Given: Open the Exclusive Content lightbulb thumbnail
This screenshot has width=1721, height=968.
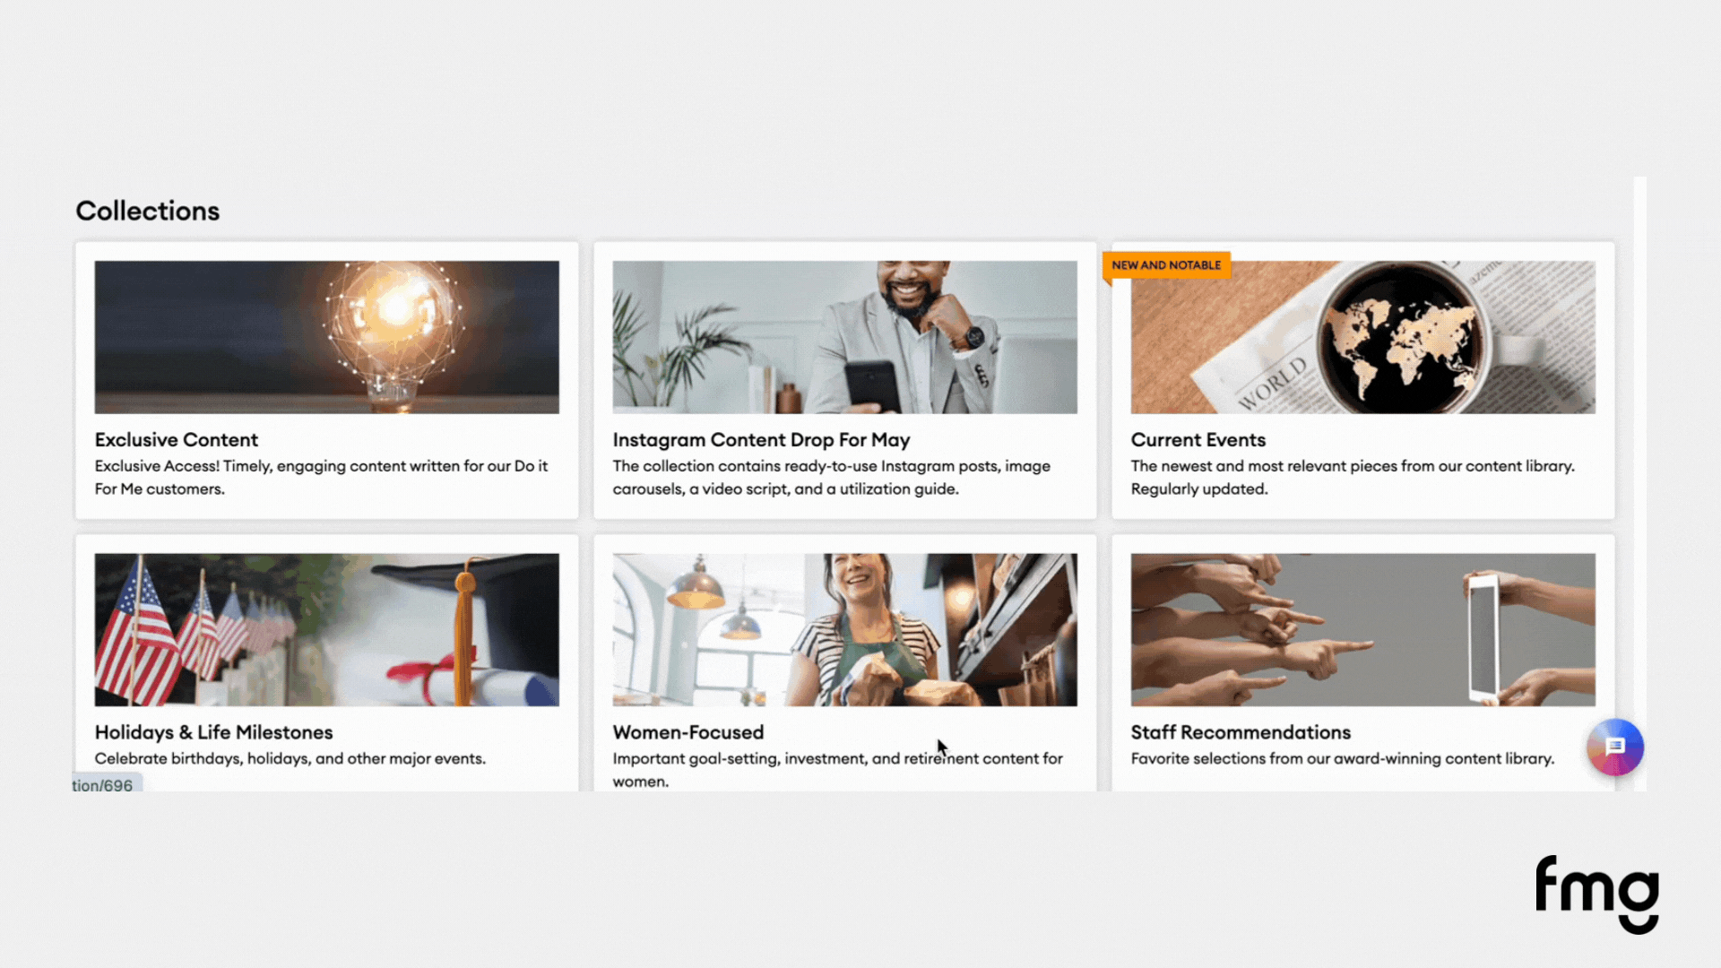Looking at the screenshot, I should pos(327,337).
